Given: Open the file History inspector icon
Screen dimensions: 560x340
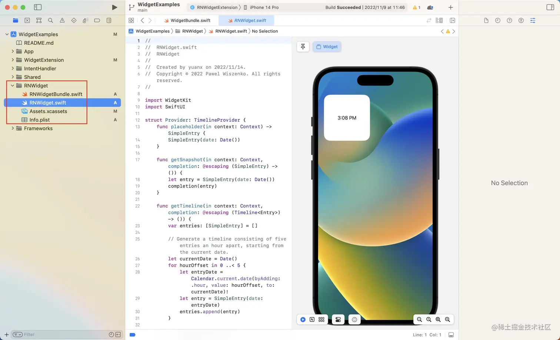Looking at the screenshot, I should coord(498,20).
